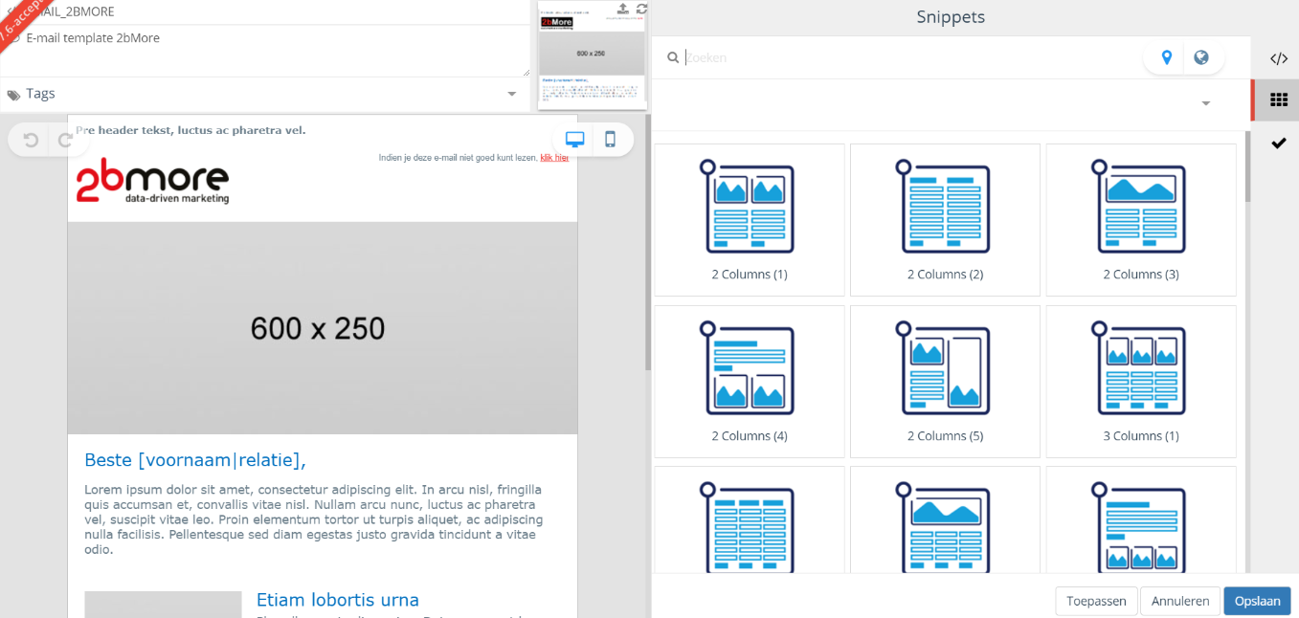Click the snippets panel scrollbar
The image size is (1299, 618).
tap(1247, 167)
